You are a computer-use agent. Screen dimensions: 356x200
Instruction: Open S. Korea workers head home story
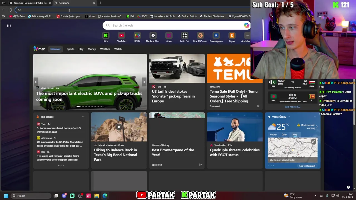pyautogui.click(x=59, y=130)
